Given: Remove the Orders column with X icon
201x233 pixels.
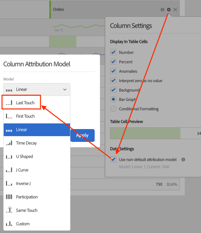Looking at the screenshot, I should click(x=175, y=10).
